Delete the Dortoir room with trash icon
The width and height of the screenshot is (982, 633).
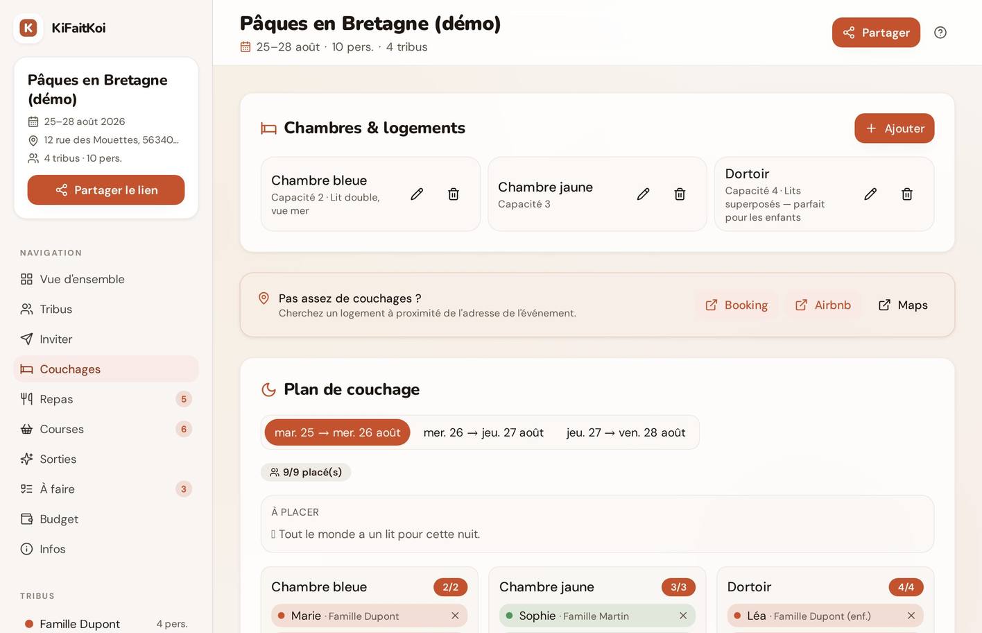(906, 194)
